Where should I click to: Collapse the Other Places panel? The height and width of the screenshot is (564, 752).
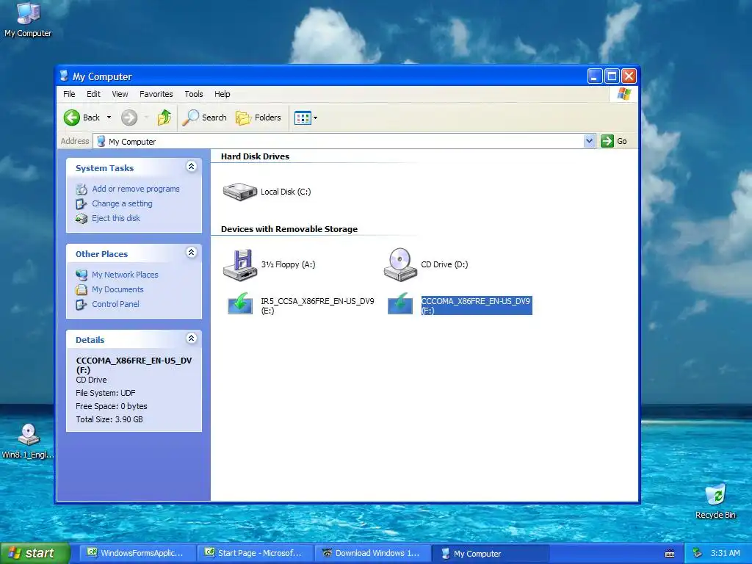[x=192, y=253]
